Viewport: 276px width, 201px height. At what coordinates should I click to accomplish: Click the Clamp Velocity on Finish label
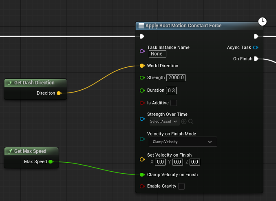[x=172, y=175]
